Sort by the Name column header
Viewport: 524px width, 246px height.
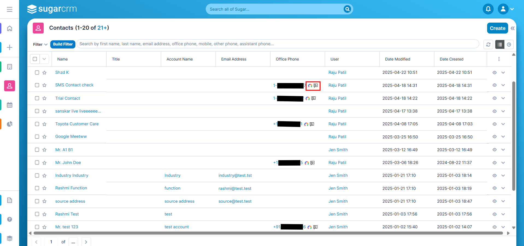tap(63, 59)
